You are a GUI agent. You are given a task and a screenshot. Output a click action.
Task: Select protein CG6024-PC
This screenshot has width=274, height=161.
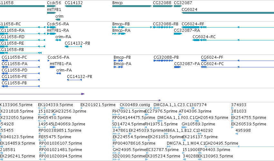coord(212,64)
